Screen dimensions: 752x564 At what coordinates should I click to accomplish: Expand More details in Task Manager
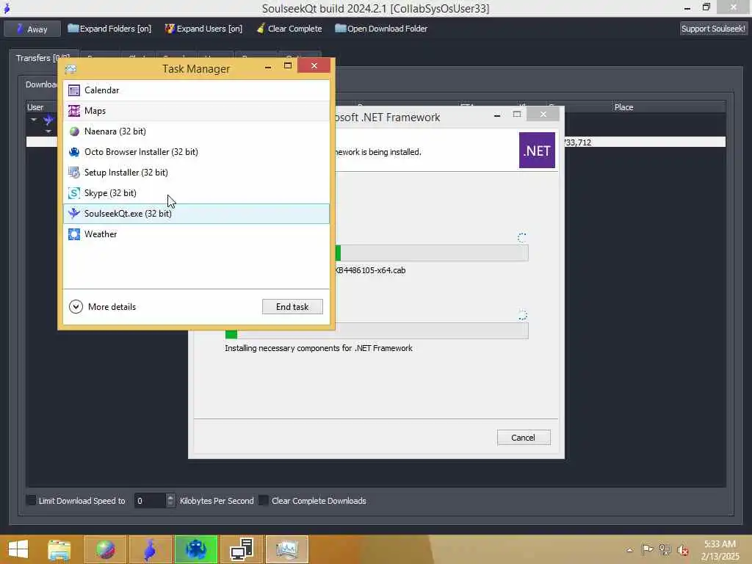click(x=103, y=307)
